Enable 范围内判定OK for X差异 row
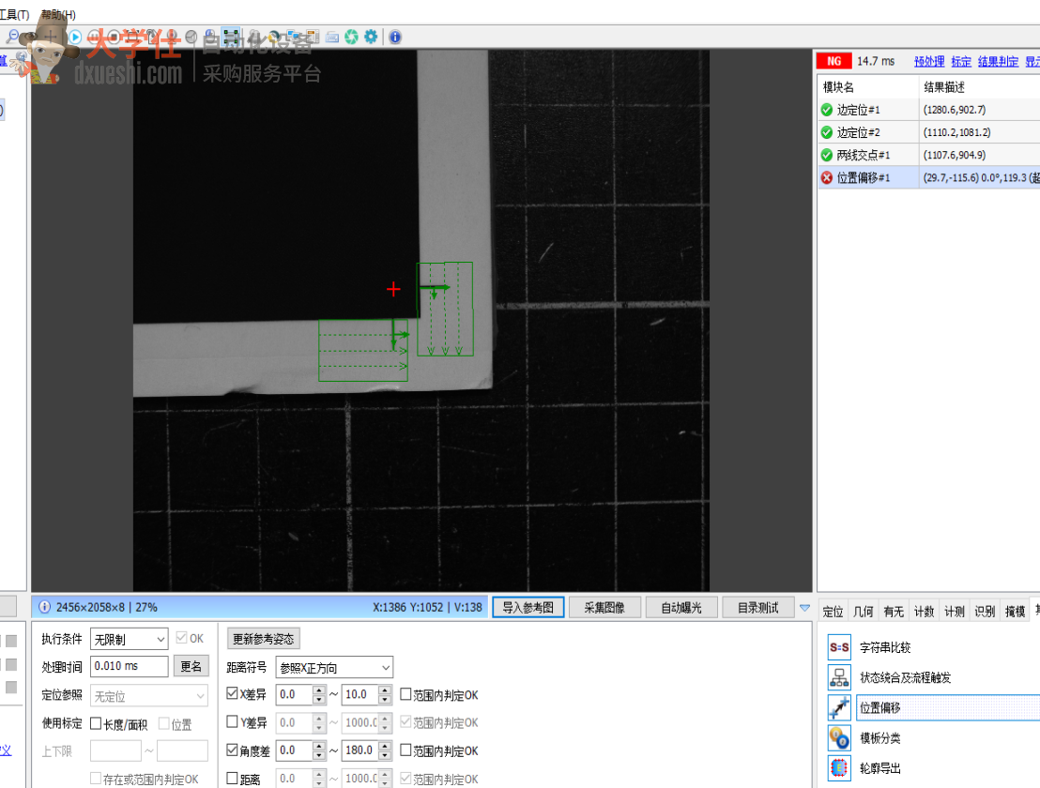Image resolution: width=1040 pixels, height=788 pixels. (405, 694)
